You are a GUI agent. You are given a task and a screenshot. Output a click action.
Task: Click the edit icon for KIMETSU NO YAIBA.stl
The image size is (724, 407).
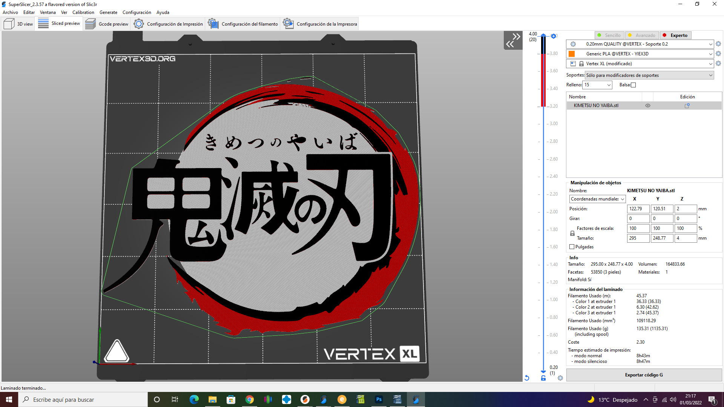[687, 106]
